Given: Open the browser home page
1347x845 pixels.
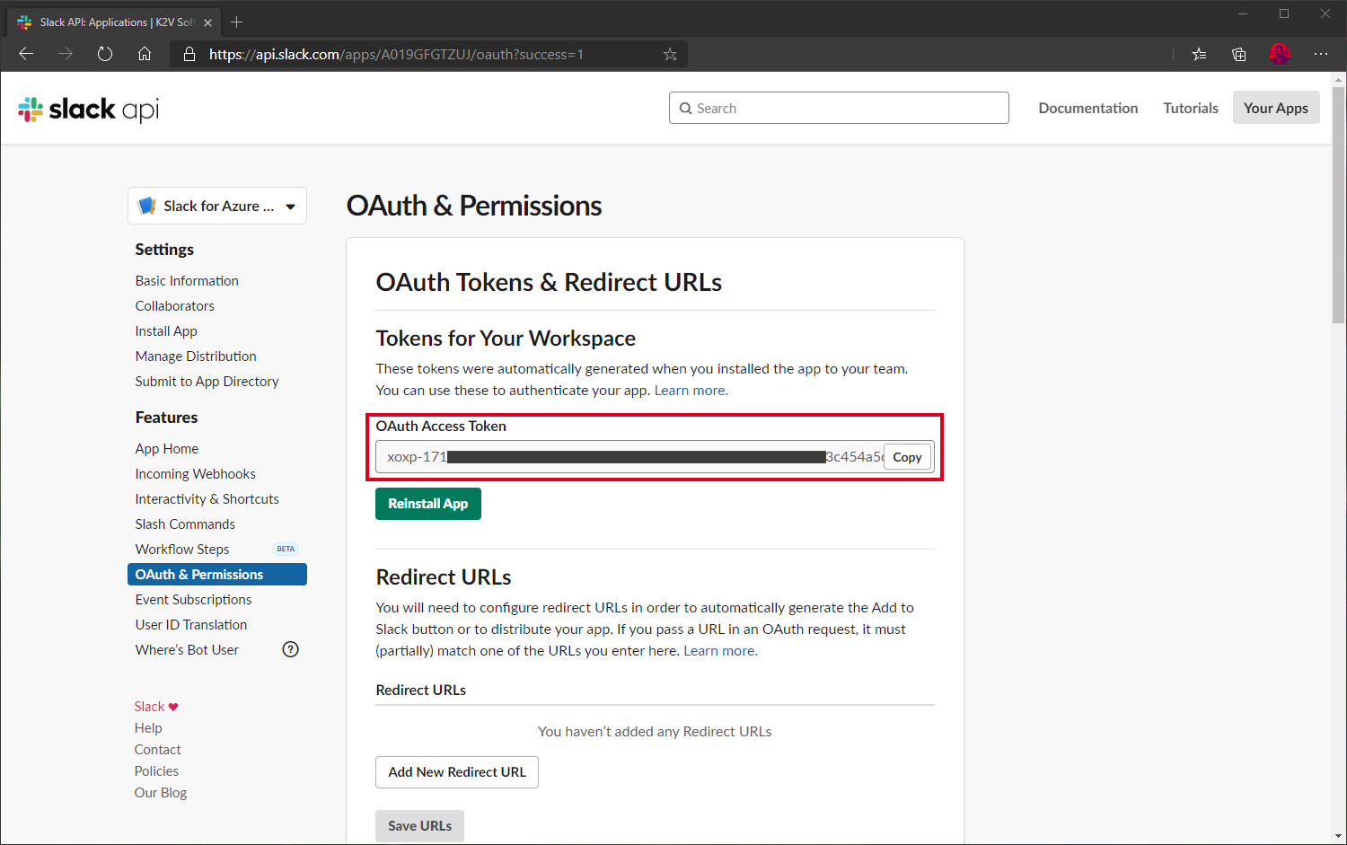Looking at the screenshot, I should (x=145, y=54).
